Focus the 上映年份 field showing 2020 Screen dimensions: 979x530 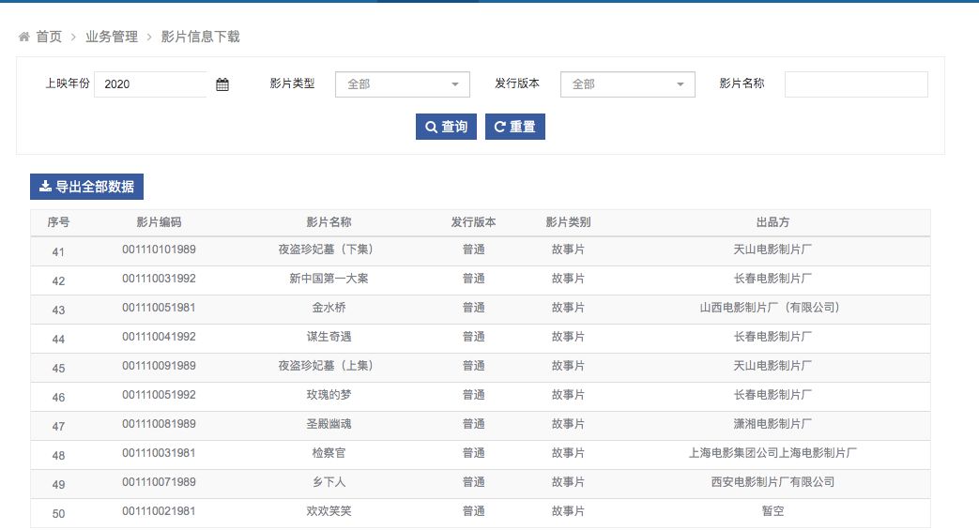point(150,84)
